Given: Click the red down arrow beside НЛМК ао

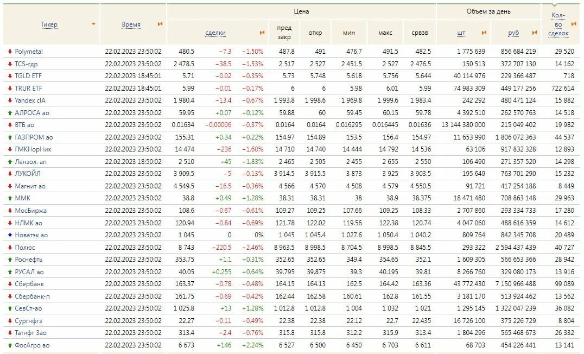Looking at the screenshot, I should [x=10, y=223].
